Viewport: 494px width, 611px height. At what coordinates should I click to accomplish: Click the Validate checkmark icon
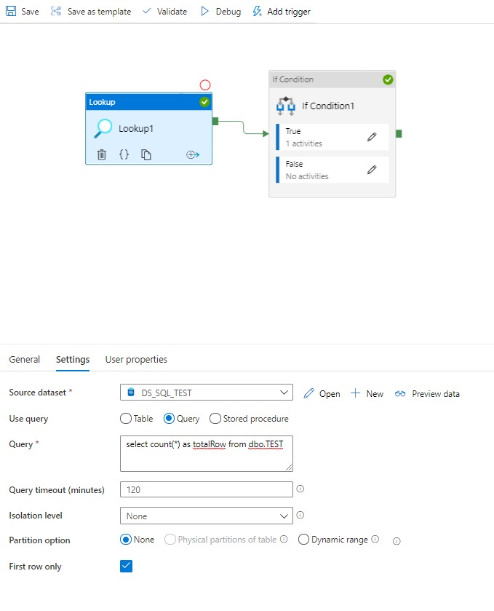(x=147, y=11)
